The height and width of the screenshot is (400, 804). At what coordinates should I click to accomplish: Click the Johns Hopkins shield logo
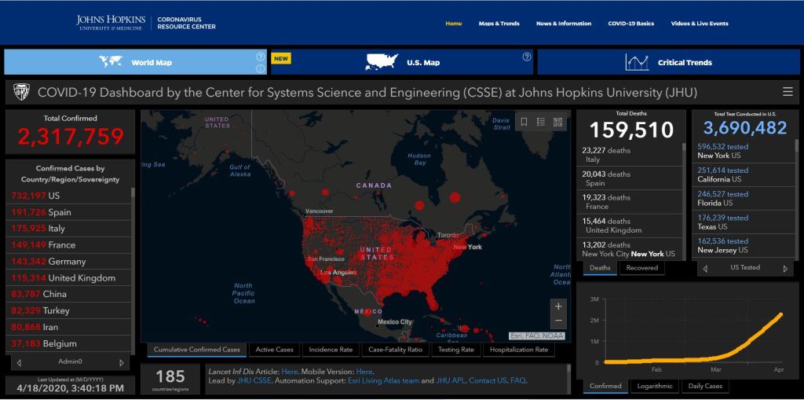(x=21, y=92)
